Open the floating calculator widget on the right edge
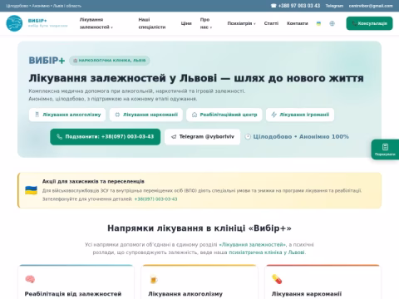399x299 pixels. pyautogui.click(x=385, y=149)
